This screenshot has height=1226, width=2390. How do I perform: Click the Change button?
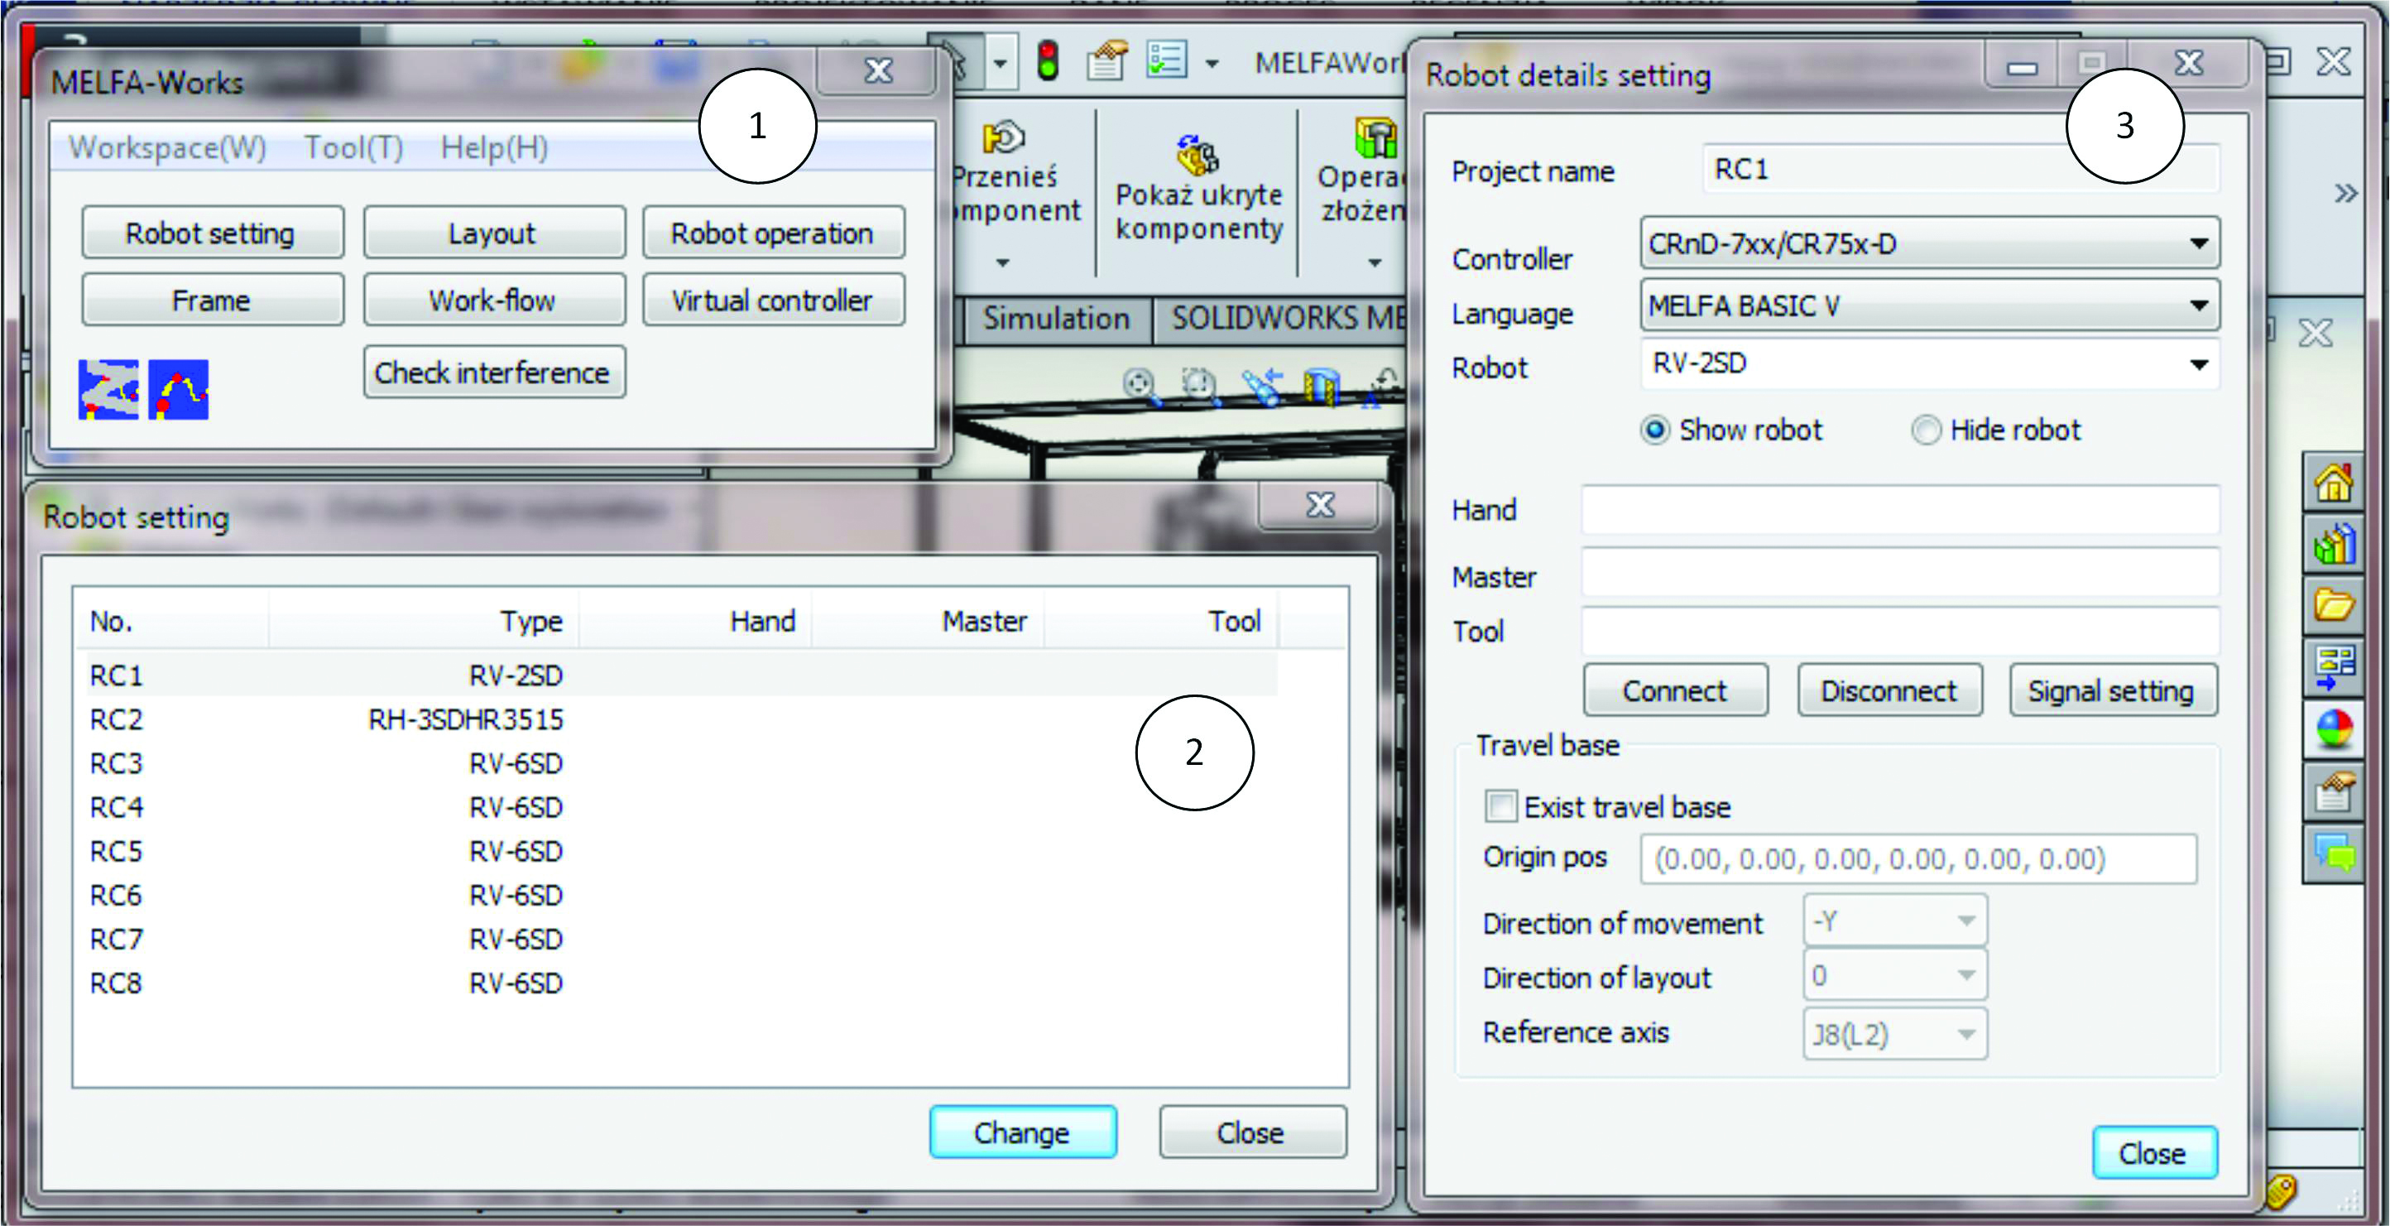[x=1022, y=1132]
